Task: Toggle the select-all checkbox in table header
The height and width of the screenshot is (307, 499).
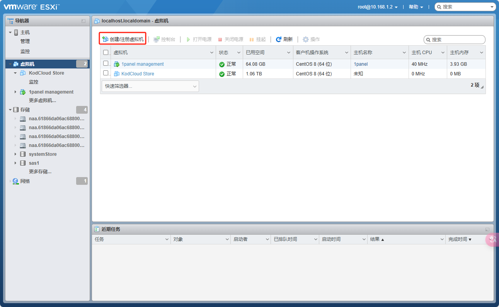Action: click(x=106, y=53)
